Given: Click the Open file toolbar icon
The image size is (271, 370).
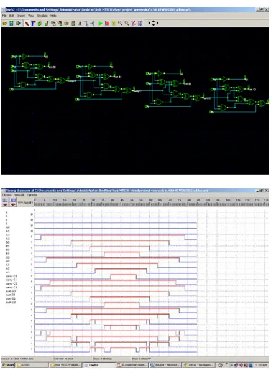Looking at the screenshot, I should click(x=5, y=23).
